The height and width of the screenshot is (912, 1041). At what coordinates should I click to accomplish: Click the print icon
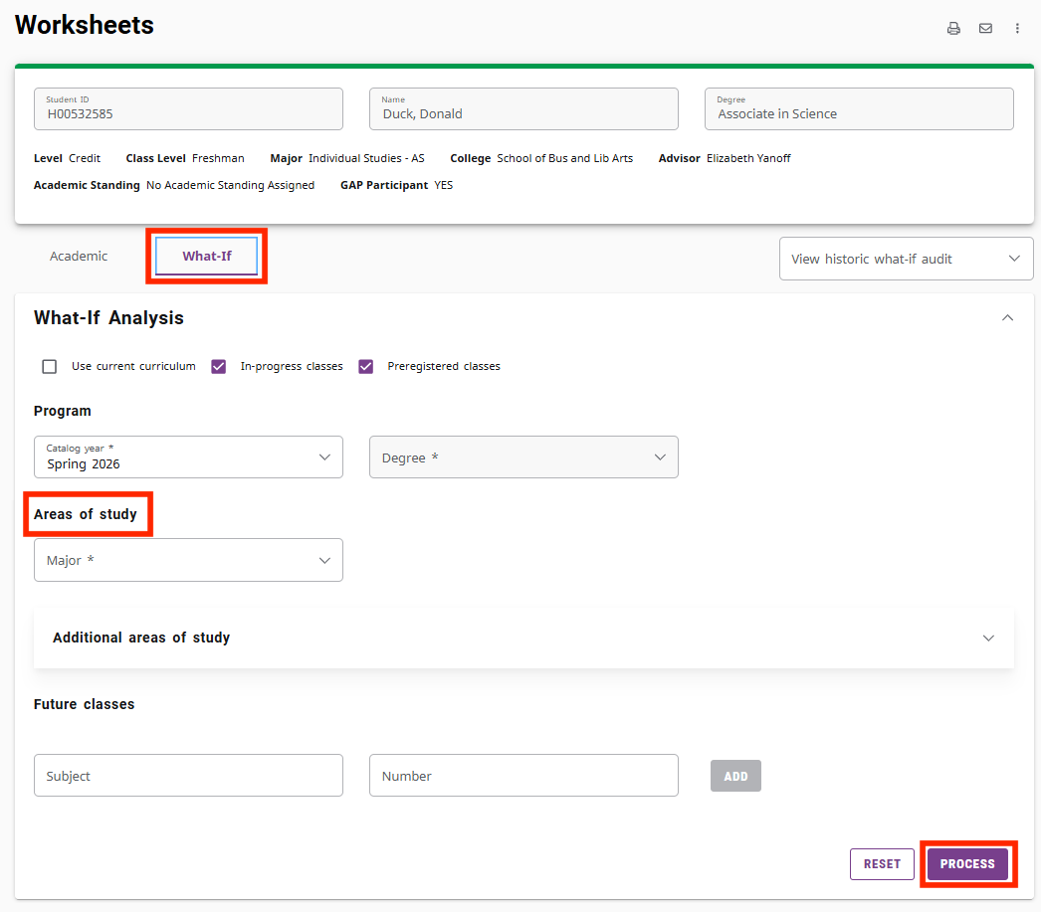click(953, 29)
